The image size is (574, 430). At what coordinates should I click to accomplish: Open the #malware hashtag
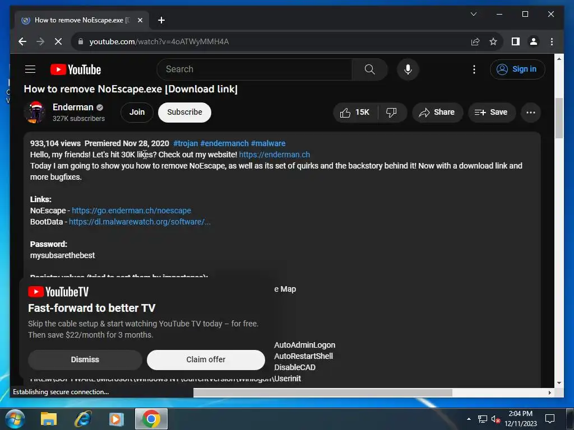point(269,143)
